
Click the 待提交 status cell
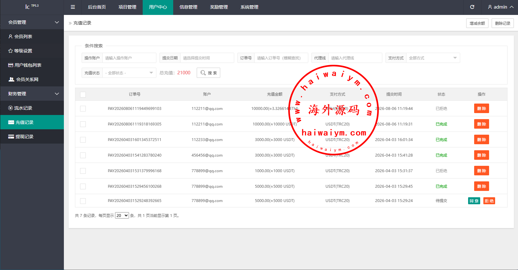coord(441,201)
